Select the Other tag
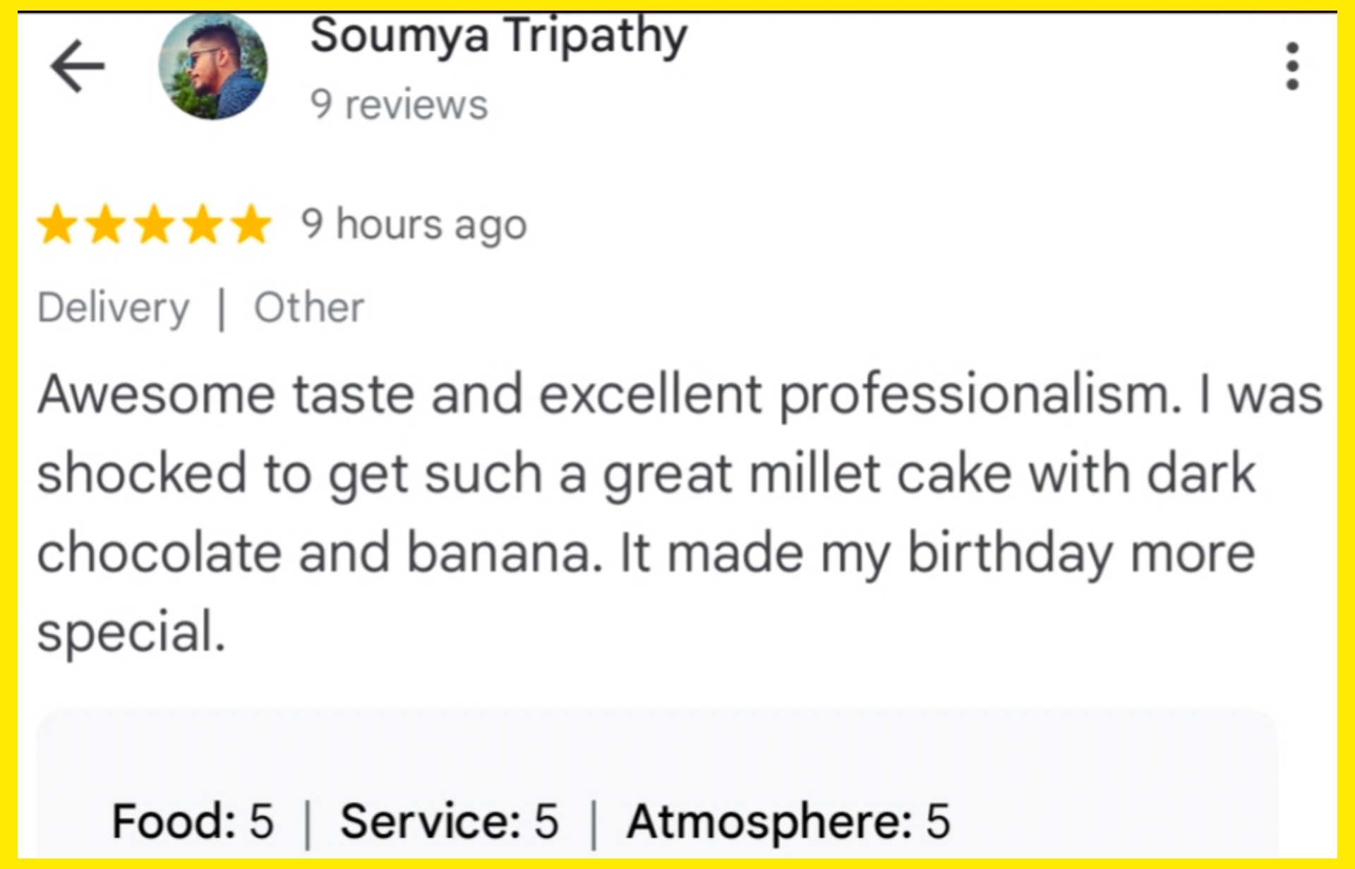This screenshot has width=1355, height=869. (x=309, y=308)
